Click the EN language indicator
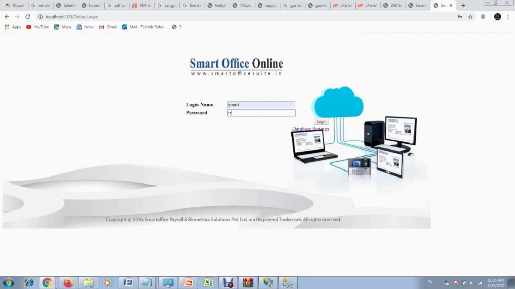 tap(430, 282)
